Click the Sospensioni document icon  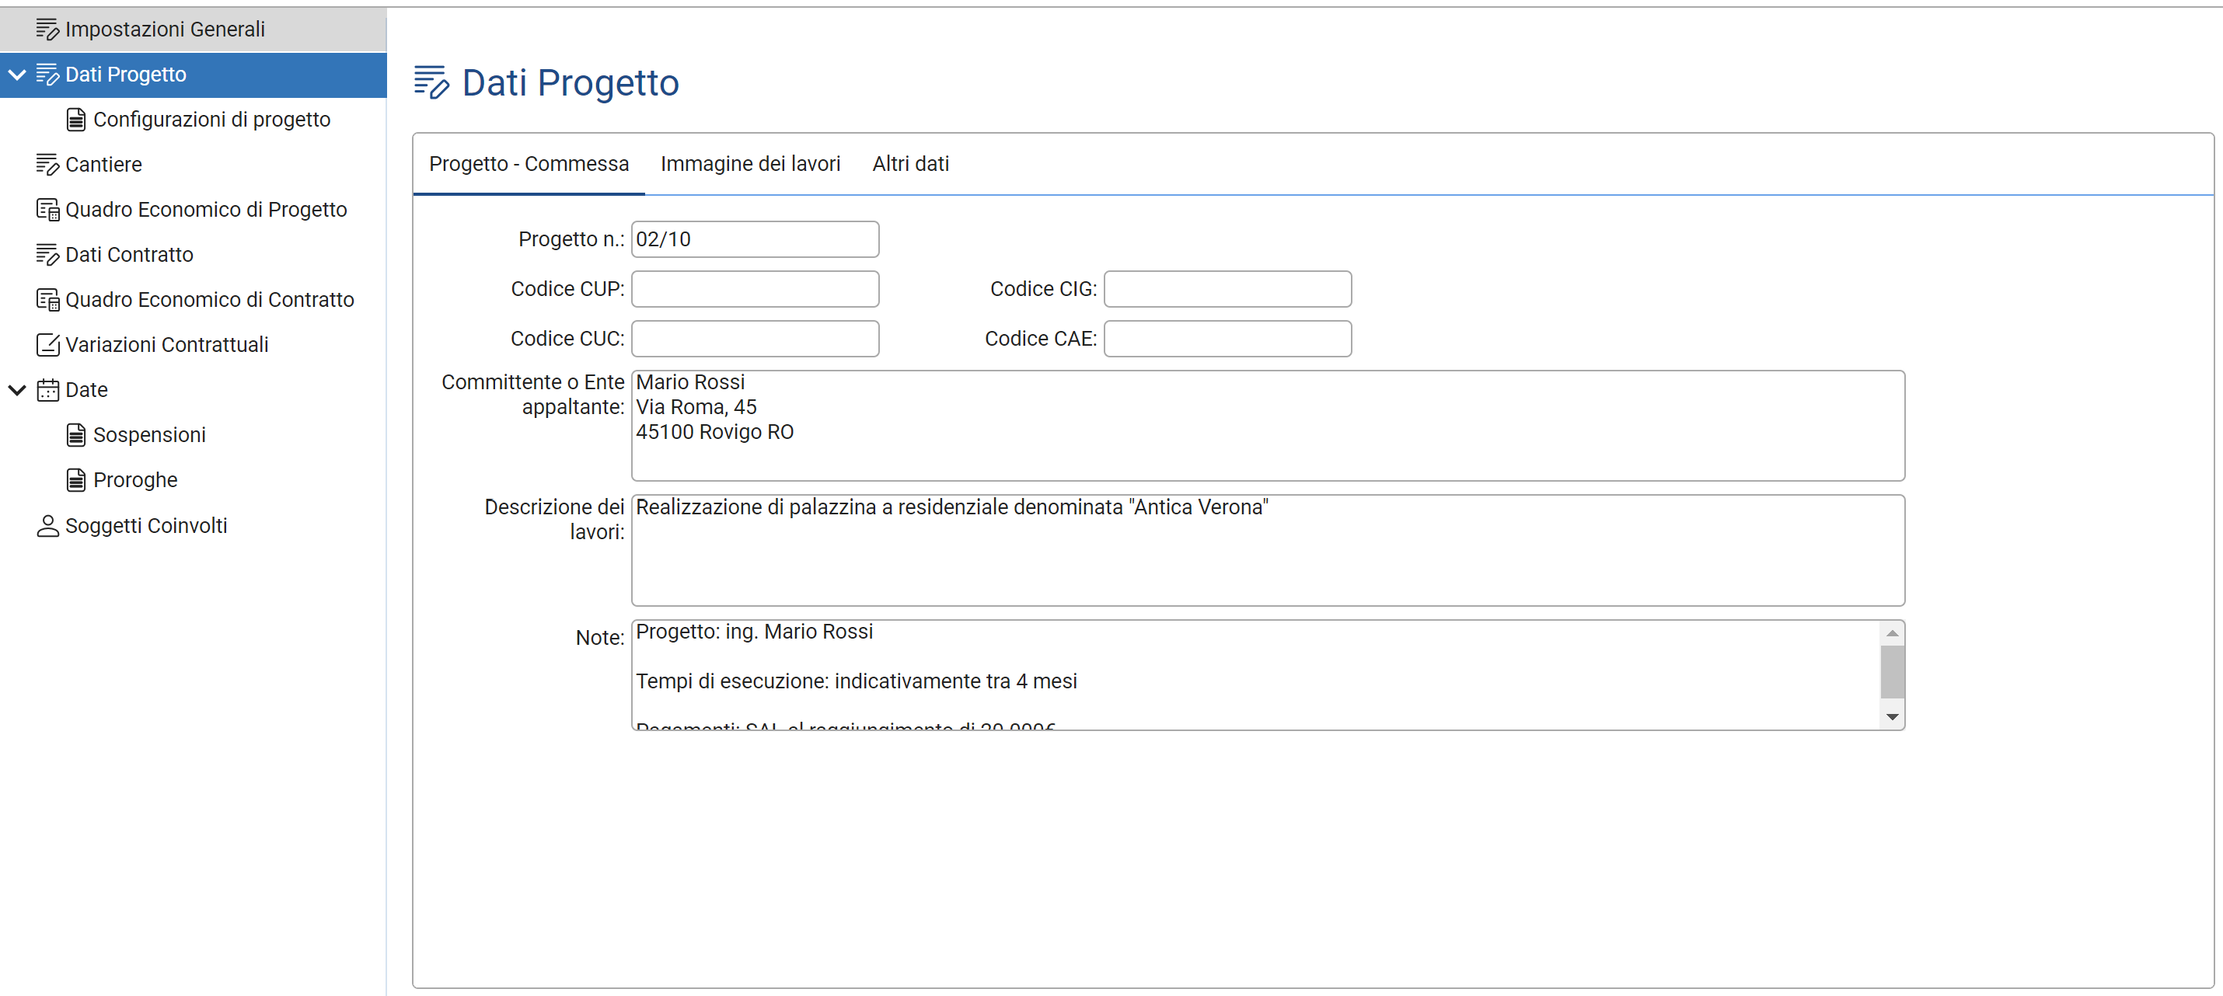point(76,434)
